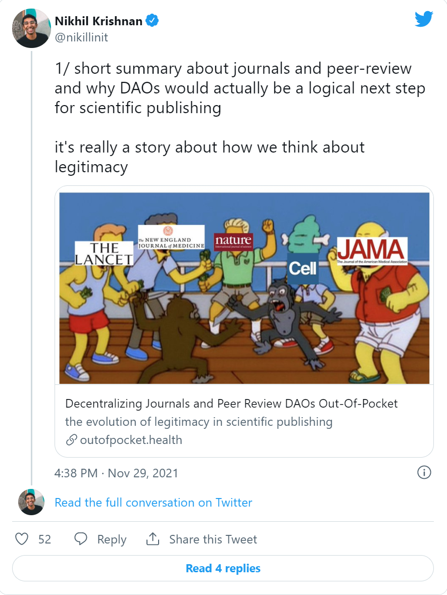Click the Twitter bird logo

pos(423,19)
